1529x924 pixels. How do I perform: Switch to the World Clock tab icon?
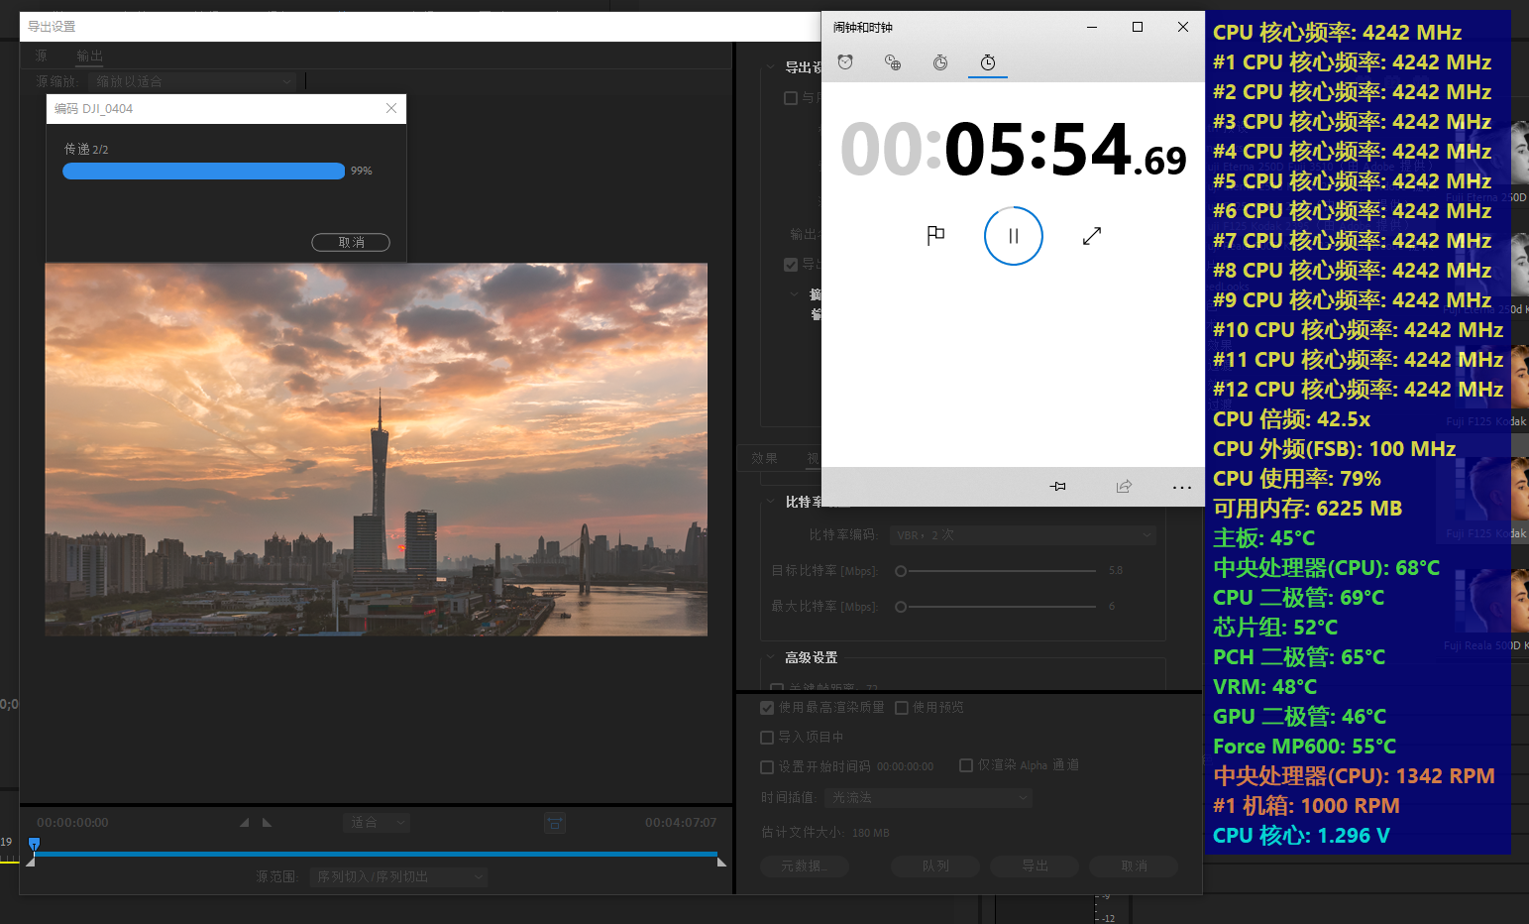tap(893, 62)
